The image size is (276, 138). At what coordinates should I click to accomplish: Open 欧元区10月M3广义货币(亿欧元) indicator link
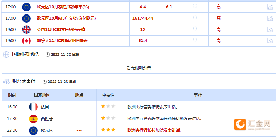tap(66, 18)
